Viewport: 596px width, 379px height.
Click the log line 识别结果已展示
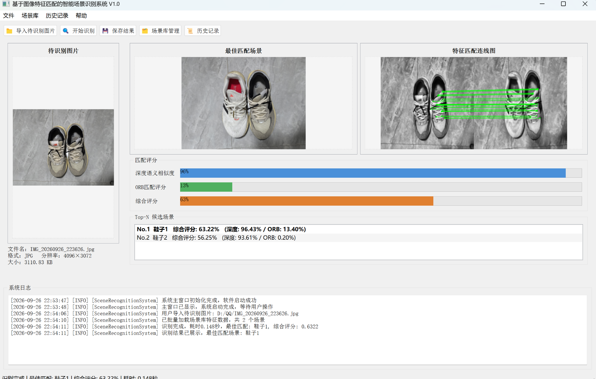tap(135, 333)
